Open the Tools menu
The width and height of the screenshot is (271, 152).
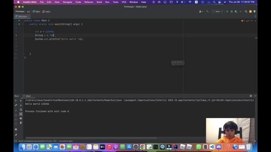pyautogui.click(x=116, y=2)
